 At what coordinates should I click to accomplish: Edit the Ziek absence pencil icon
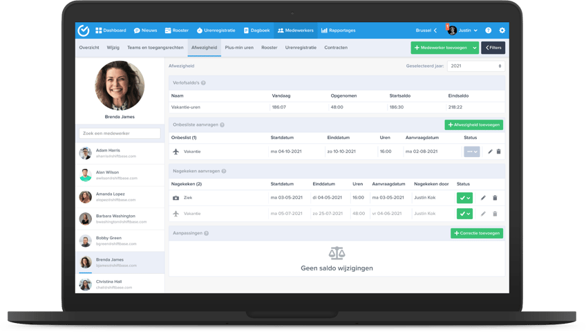483,198
